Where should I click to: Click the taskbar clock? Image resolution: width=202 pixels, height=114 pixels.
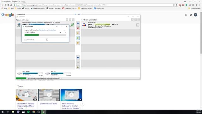click(x=199, y=112)
